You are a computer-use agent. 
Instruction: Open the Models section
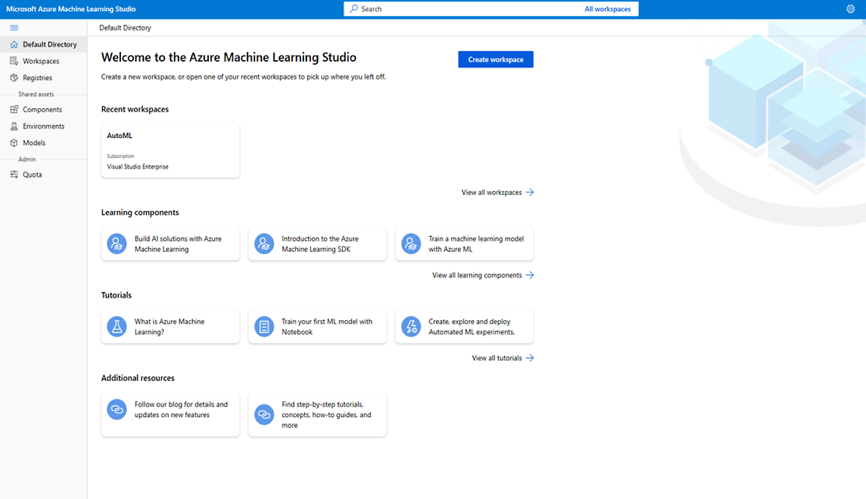coord(33,143)
